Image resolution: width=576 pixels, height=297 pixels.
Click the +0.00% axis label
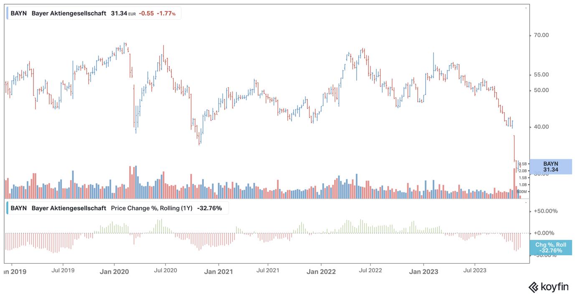coord(544,233)
